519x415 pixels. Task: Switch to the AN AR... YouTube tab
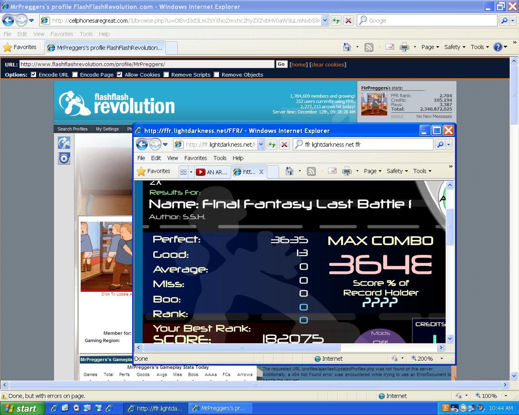tap(212, 172)
